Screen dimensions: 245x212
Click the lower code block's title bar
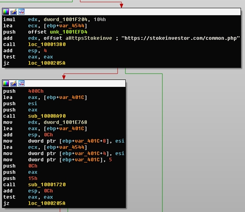[64, 83]
